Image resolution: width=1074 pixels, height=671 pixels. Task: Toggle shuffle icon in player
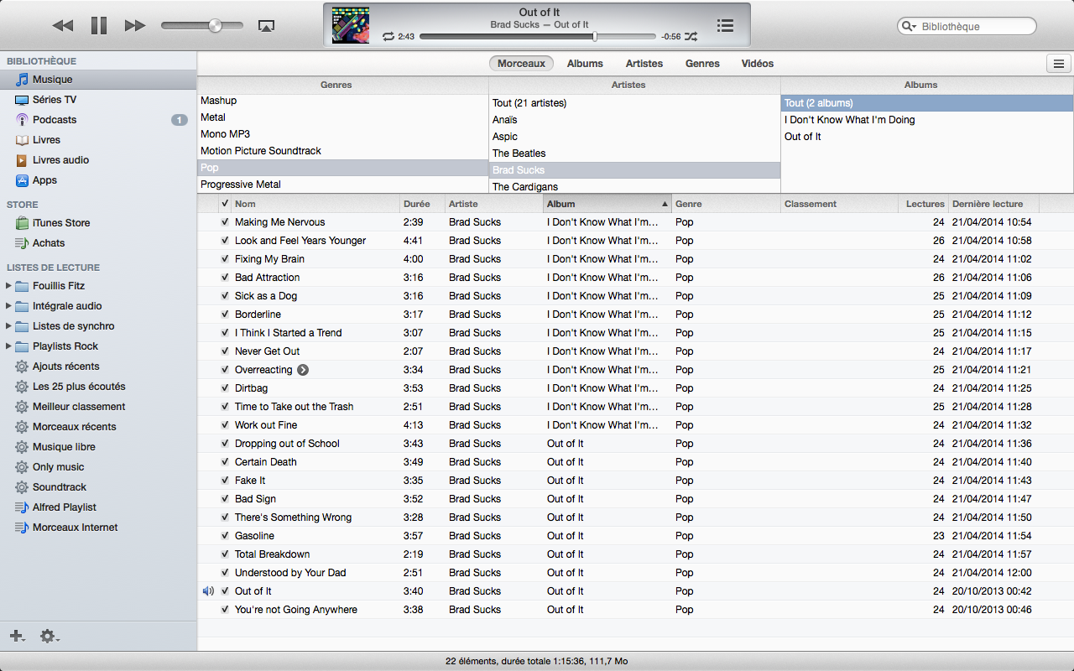click(691, 37)
